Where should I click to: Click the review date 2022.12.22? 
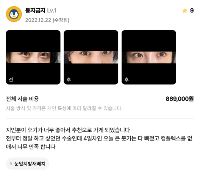(x=38, y=20)
